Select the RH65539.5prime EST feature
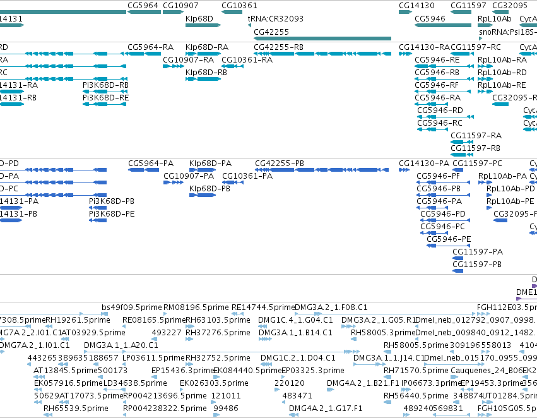Image resolution: width=537 pixels, height=418 pixels. click(48, 415)
